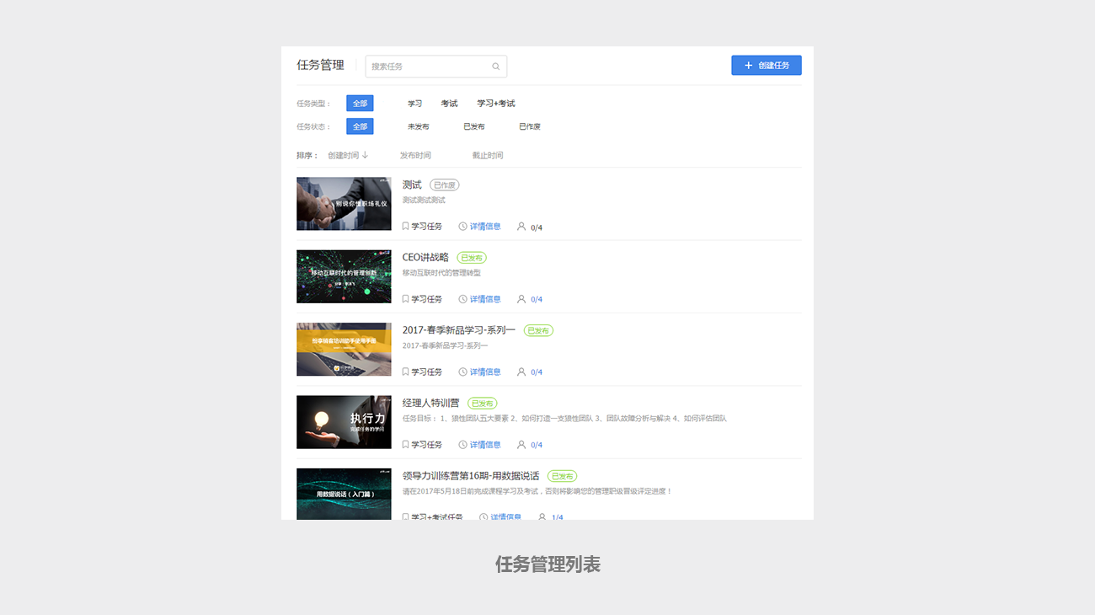Click the plus icon in 创建任务 button
The height and width of the screenshot is (615, 1095).
point(748,66)
